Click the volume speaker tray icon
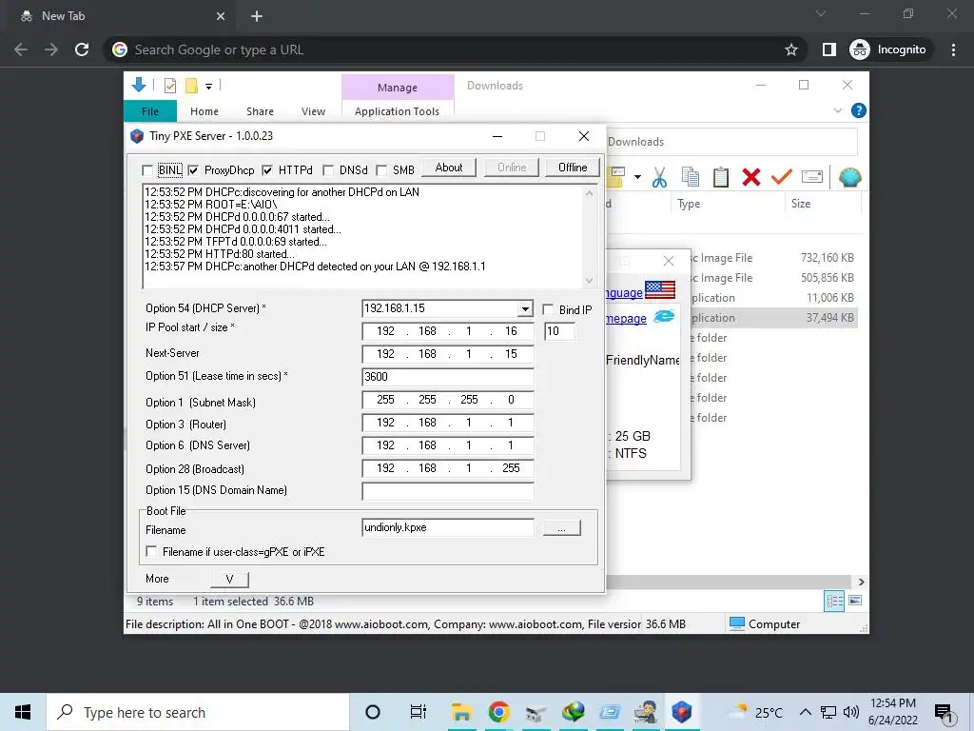The height and width of the screenshot is (731, 974). (x=851, y=712)
